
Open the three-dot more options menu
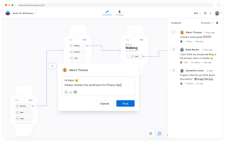coord(210,13)
